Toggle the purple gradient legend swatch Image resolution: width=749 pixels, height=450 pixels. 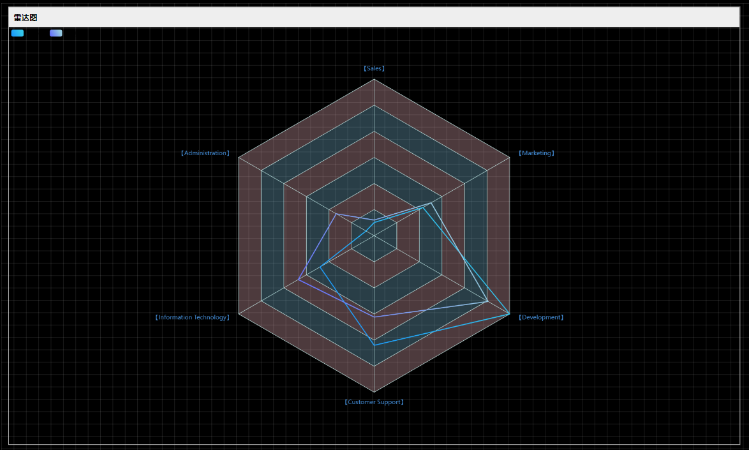[56, 33]
